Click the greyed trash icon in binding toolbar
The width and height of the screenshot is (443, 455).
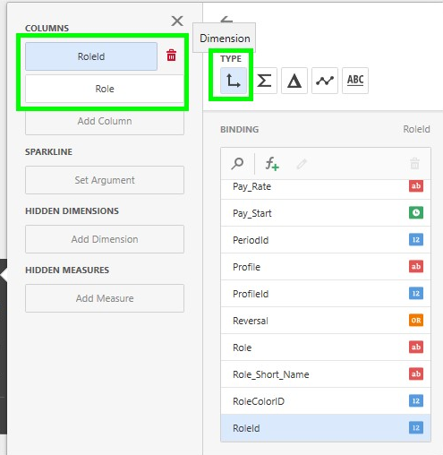(x=414, y=164)
